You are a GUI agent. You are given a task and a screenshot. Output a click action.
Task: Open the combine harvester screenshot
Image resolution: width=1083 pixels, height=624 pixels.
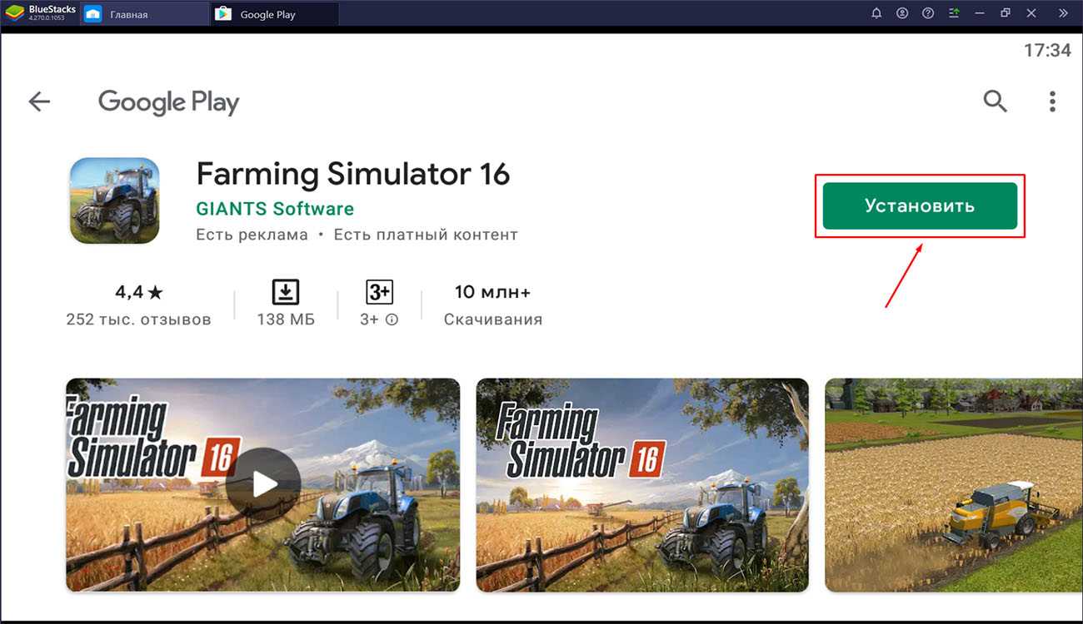953,485
